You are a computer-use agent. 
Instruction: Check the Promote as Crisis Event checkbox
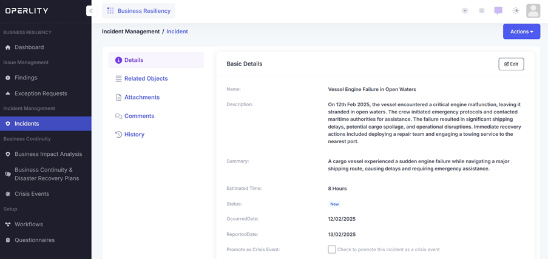click(x=332, y=249)
